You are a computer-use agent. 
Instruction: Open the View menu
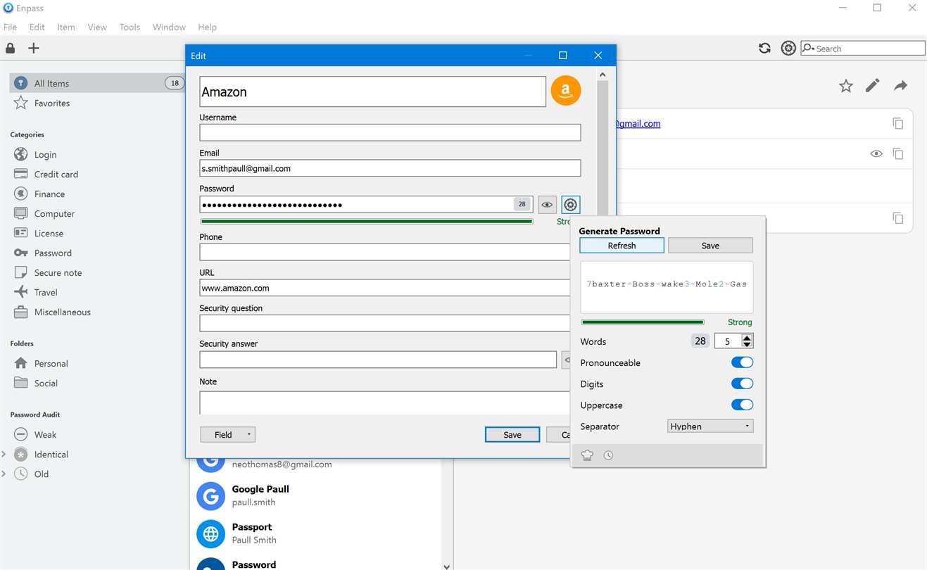point(97,27)
